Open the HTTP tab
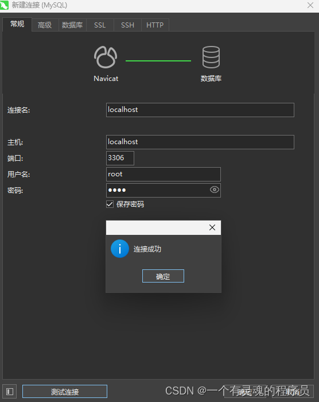Screen dimensions: 319x402 coord(155,25)
